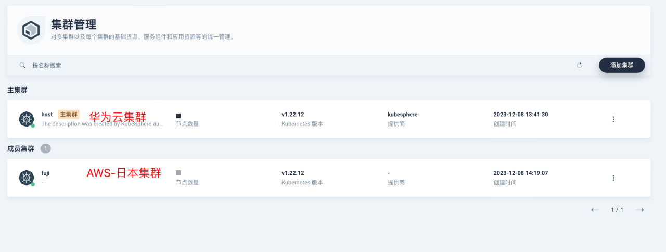Open the fuji cluster more actions menu

[613, 178]
